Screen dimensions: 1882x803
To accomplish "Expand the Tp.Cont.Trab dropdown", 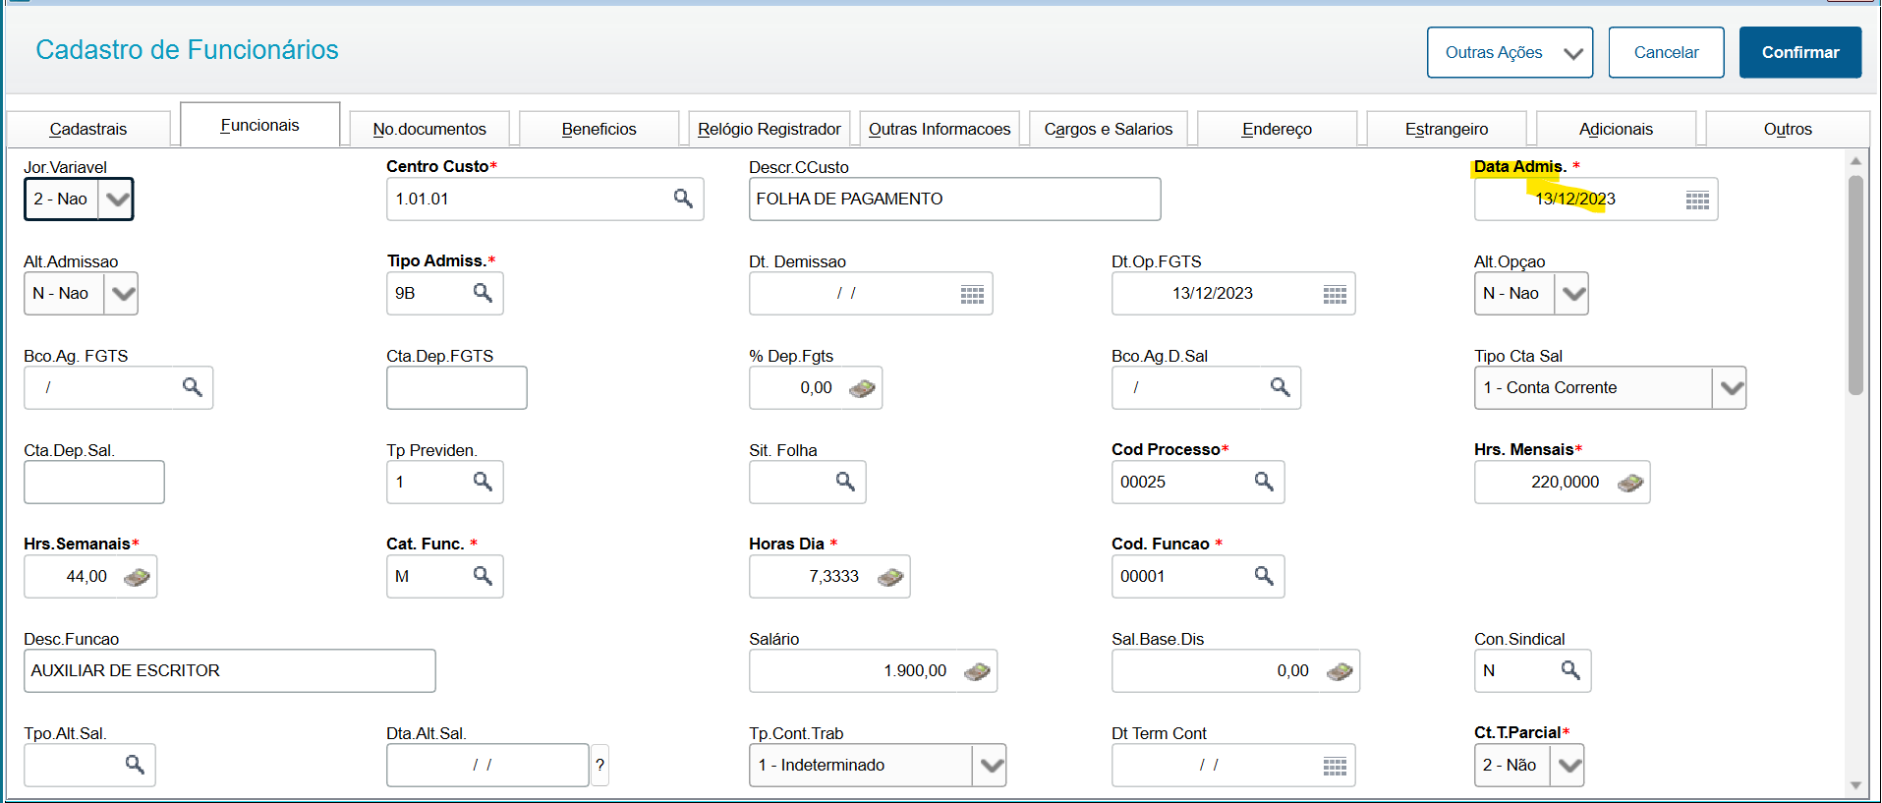I will tap(992, 766).
